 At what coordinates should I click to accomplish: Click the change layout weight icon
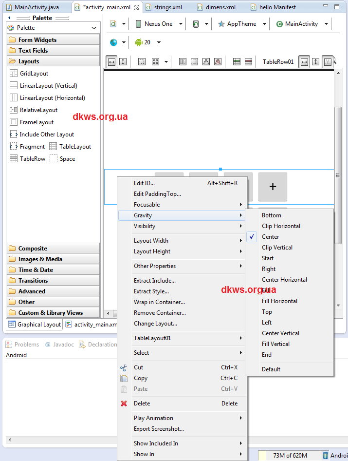point(206,62)
